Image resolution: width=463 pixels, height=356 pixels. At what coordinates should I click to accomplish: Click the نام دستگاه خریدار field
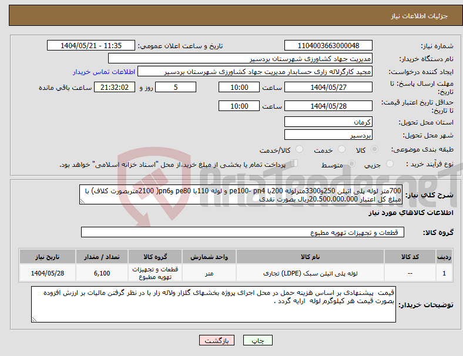[x=240, y=58]
